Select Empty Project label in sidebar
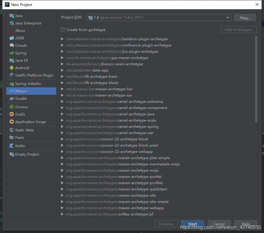The image size is (264, 233). tap(27, 154)
